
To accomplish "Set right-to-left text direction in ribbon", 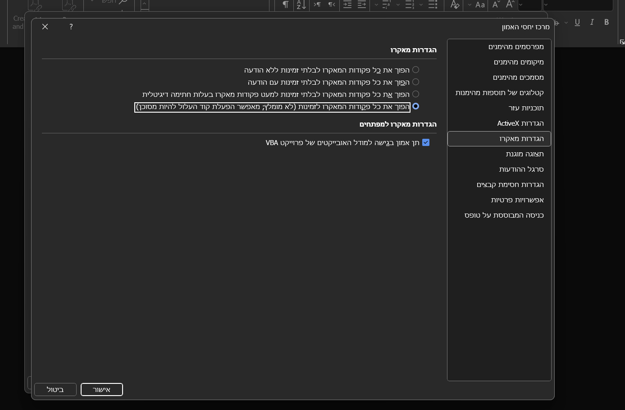I will [x=332, y=5].
